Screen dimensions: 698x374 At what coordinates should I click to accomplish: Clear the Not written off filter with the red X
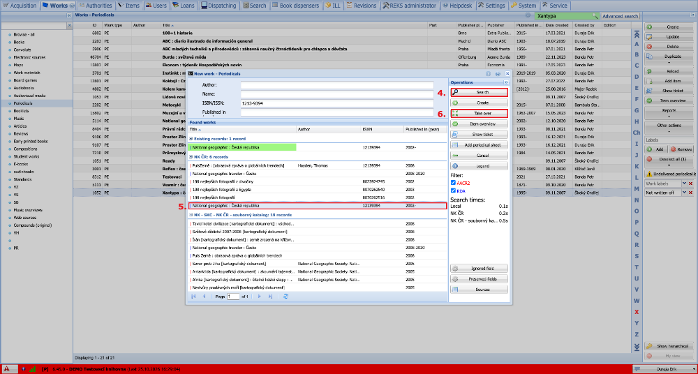tap(691, 193)
